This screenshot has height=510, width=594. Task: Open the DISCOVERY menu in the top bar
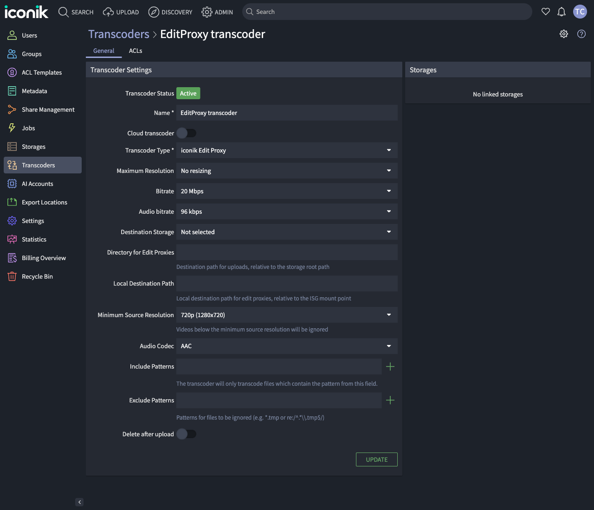click(x=170, y=12)
